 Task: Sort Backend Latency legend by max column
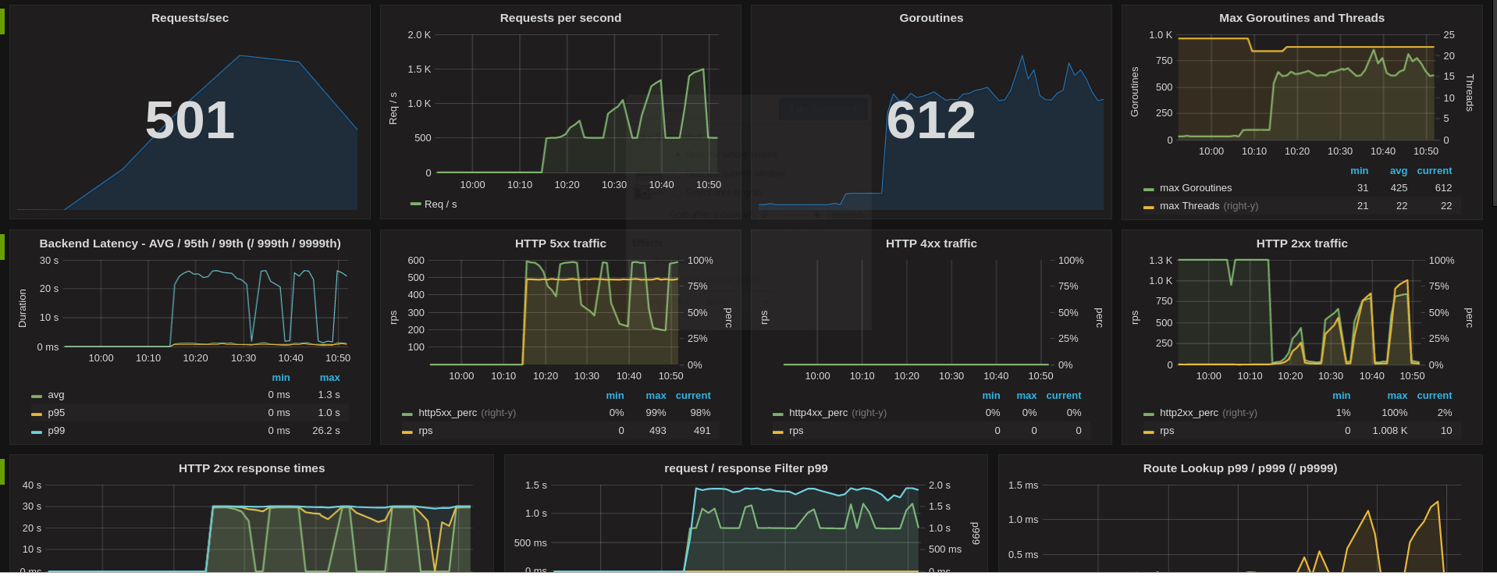click(x=329, y=378)
